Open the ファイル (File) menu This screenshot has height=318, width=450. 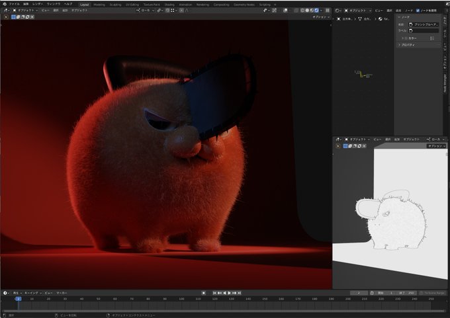[x=15, y=4]
